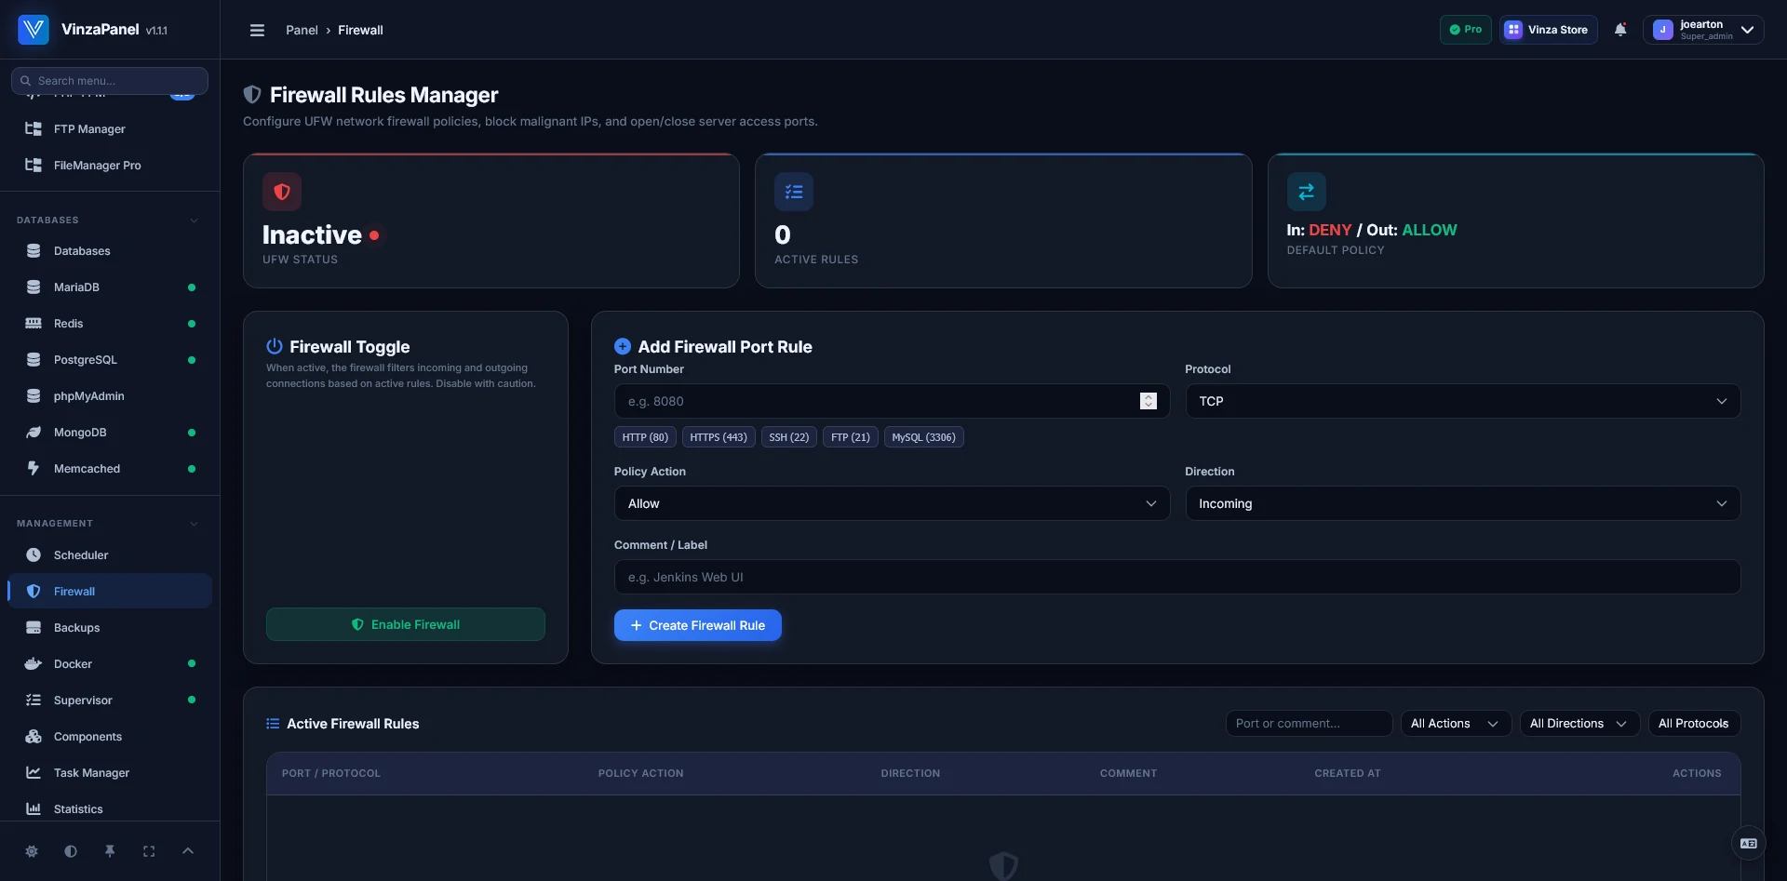Click the Default Policy arrows icon
The width and height of the screenshot is (1787, 881).
[x=1307, y=192]
